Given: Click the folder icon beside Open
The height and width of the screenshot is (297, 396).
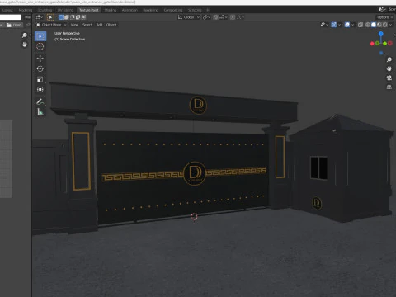Looking at the screenshot, I should pyautogui.click(x=9, y=25).
